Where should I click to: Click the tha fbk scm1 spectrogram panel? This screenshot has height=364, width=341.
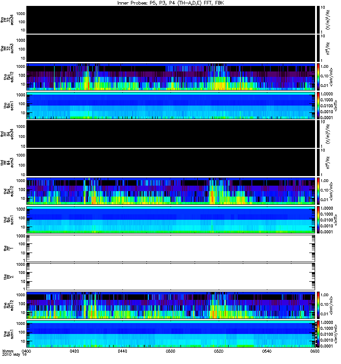[x=170, y=106]
